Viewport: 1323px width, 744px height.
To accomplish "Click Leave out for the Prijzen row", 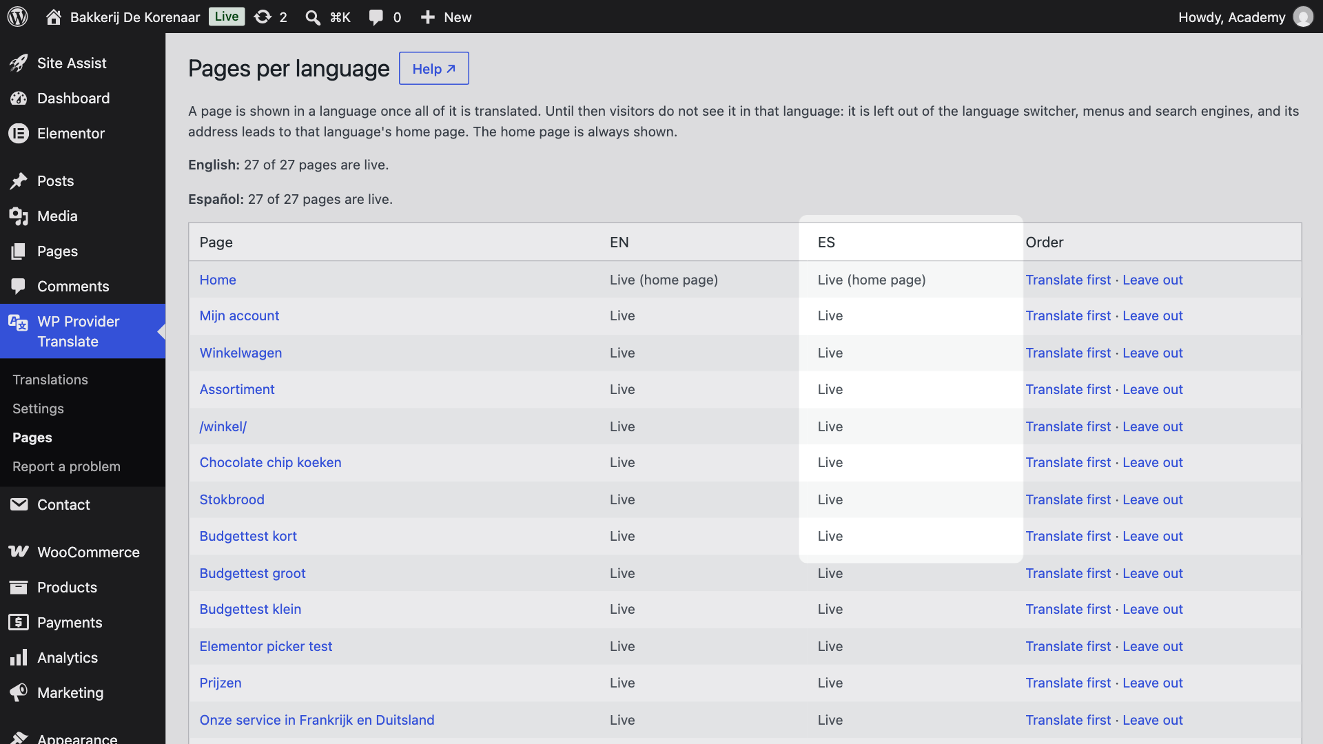I will [1153, 683].
